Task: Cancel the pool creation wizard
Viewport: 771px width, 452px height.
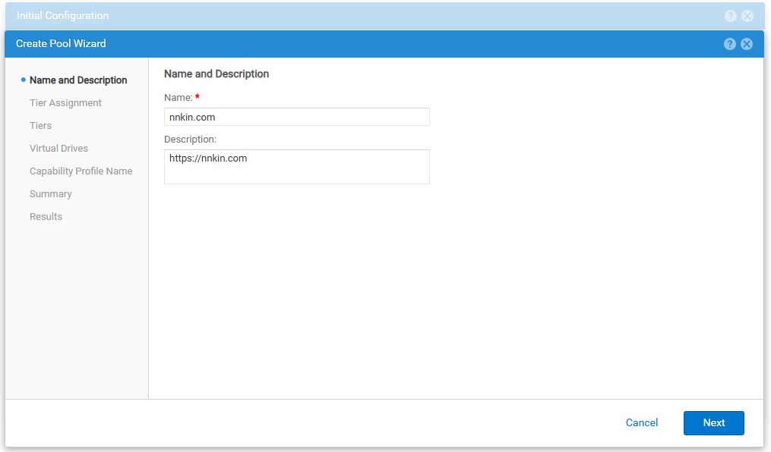Action: click(642, 423)
